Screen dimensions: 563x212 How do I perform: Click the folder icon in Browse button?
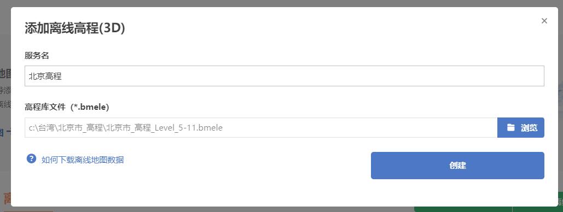[510, 127]
